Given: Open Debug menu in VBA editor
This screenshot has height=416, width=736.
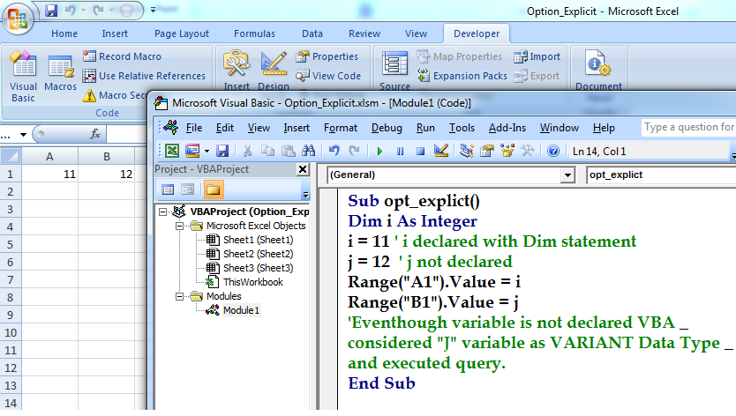Looking at the screenshot, I should 387,128.
